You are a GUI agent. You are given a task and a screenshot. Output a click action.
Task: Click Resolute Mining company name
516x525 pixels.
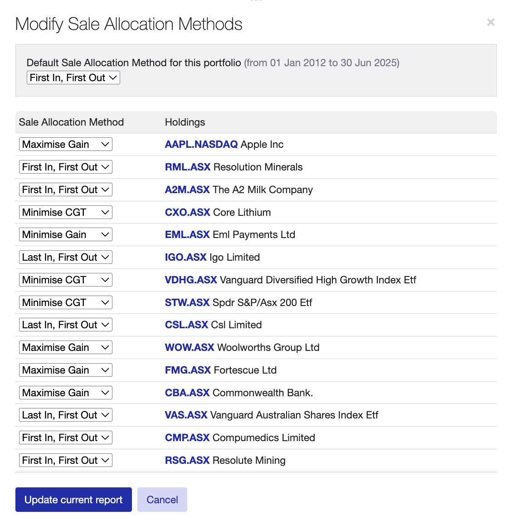(249, 460)
